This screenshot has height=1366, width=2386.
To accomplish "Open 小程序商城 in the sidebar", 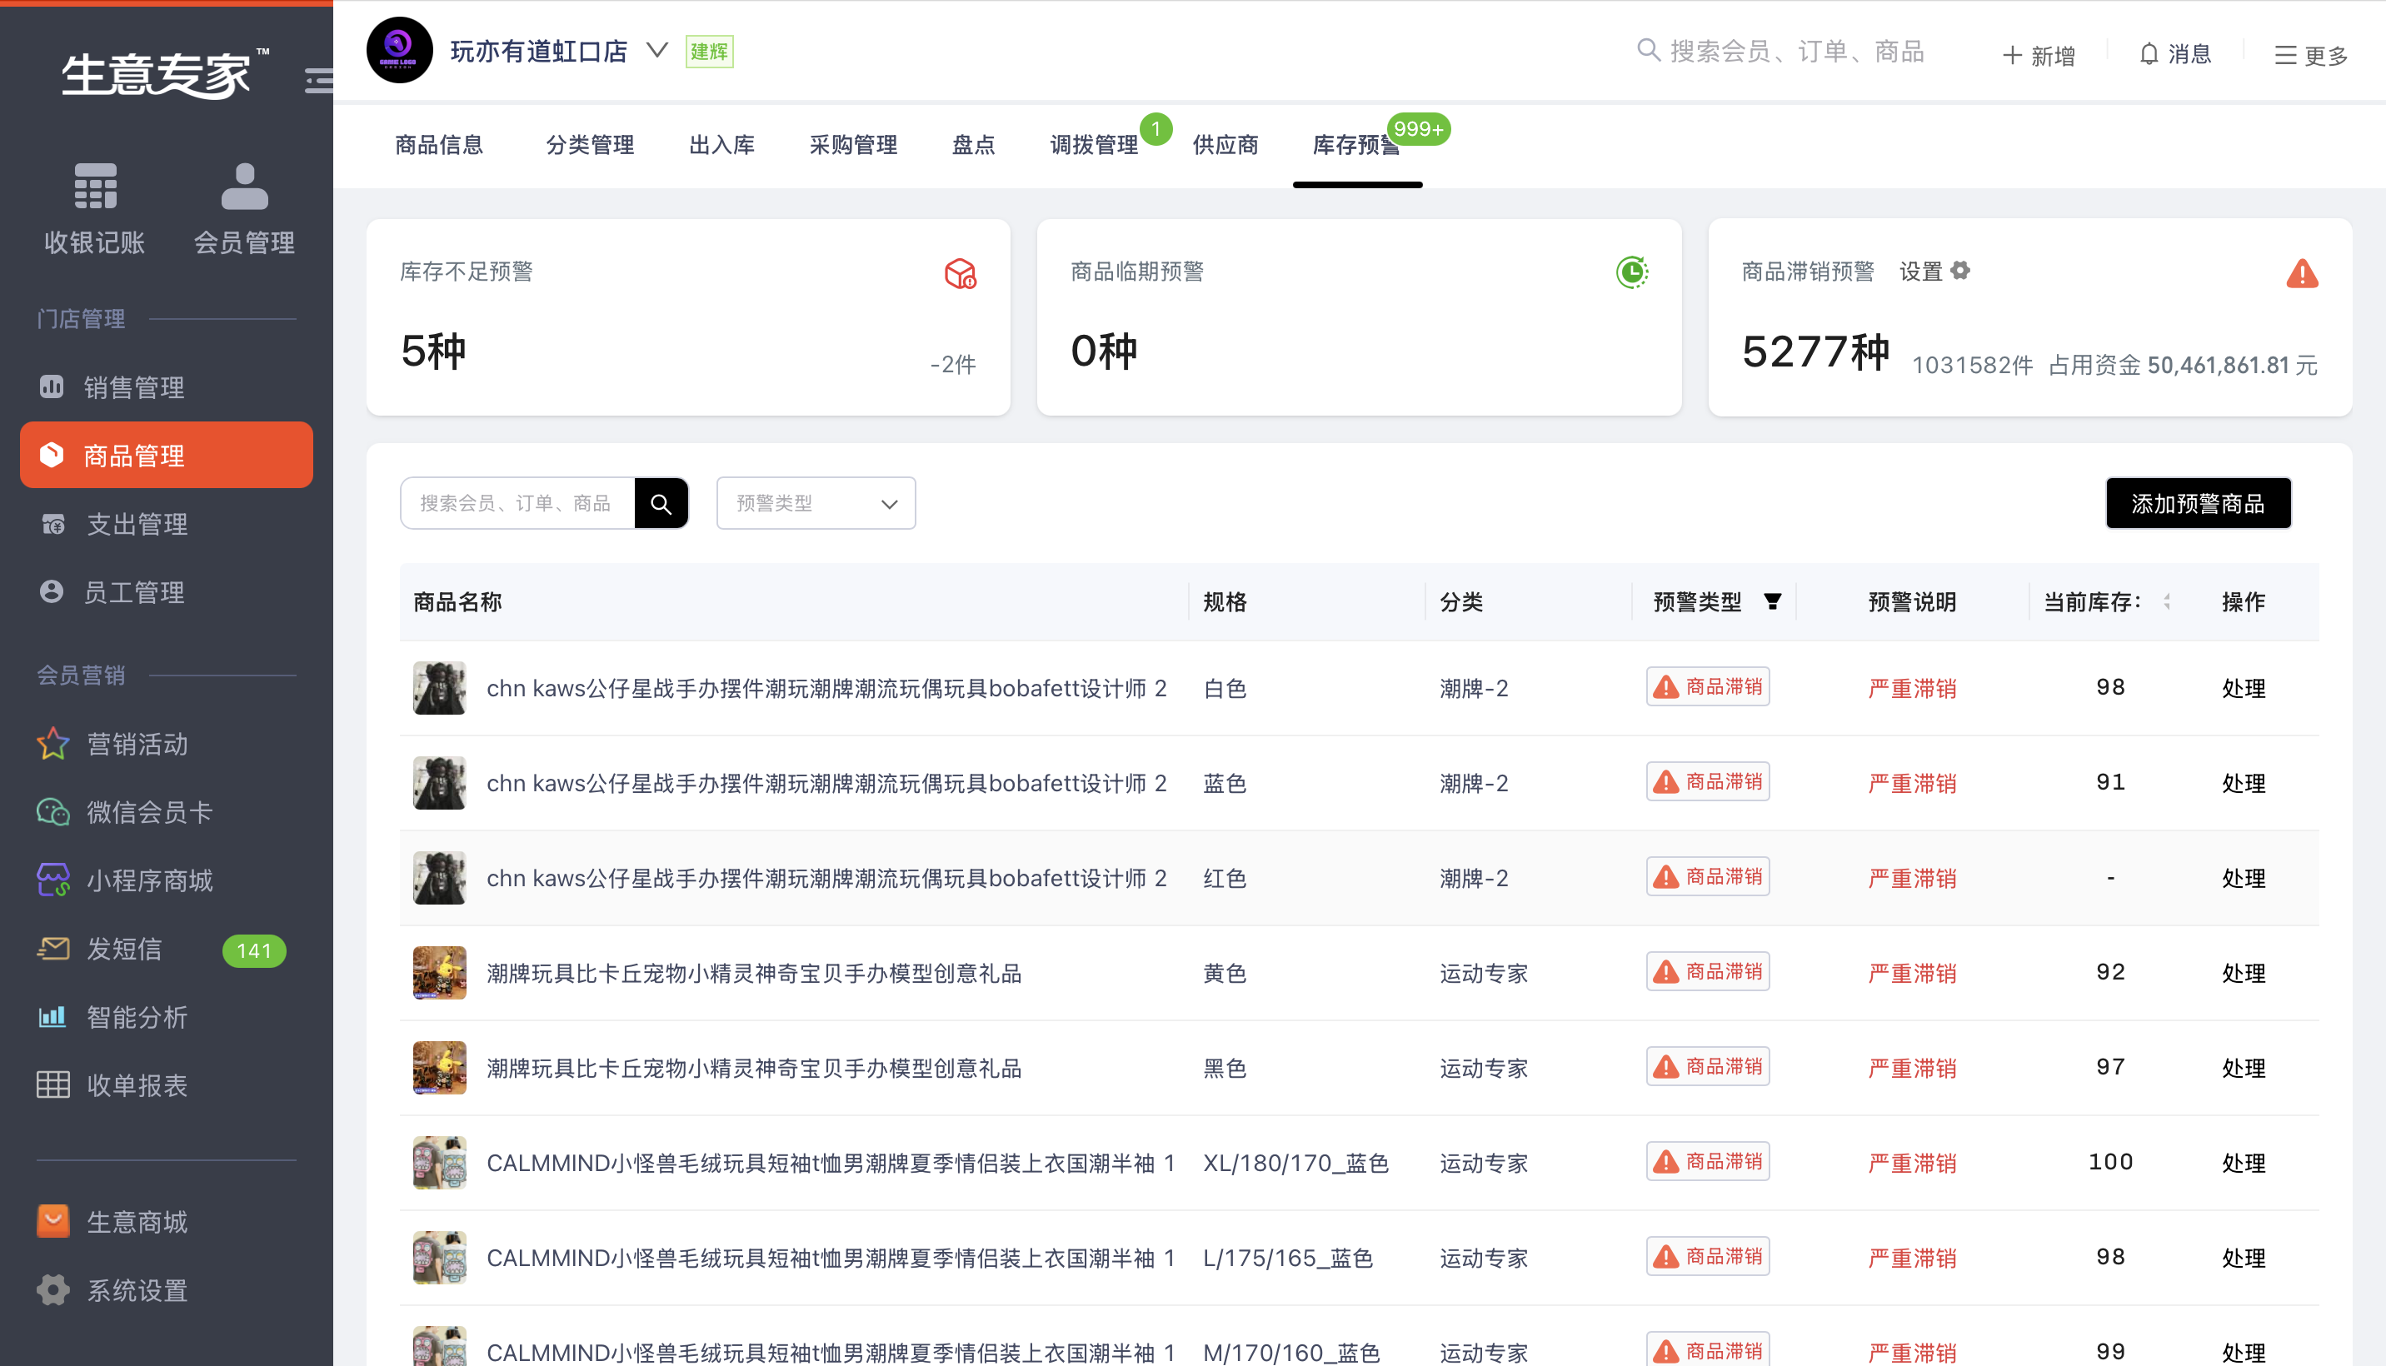I will [x=148, y=880].
